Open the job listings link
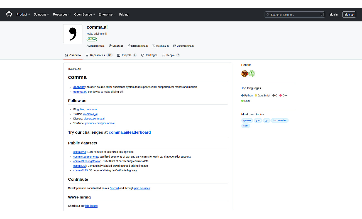The image size is (362, 219). (91, 206)
